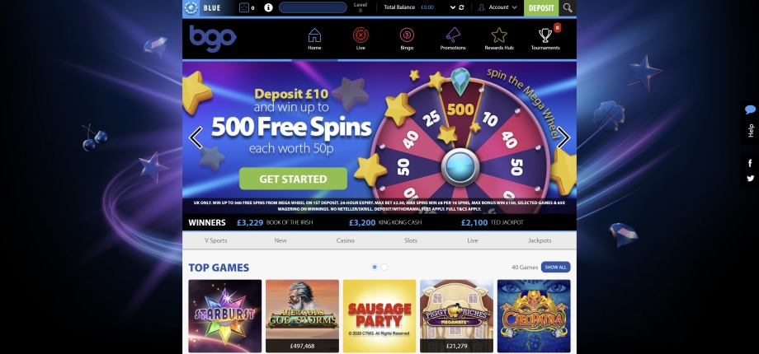Go to the Bingo ball icon
Image resolution: width=759 pixels, height=354 pixels.
[407, 35]
